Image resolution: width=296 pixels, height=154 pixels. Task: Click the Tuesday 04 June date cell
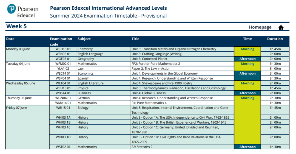click(x=27, y=71)
